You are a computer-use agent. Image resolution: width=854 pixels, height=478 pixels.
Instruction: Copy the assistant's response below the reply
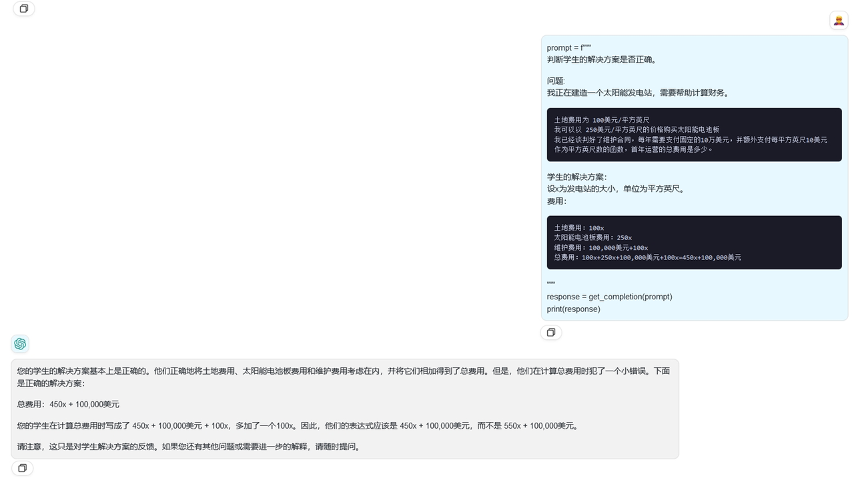(x=22, y=469)
